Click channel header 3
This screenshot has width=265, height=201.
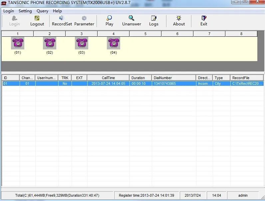(x=82, y=34)
